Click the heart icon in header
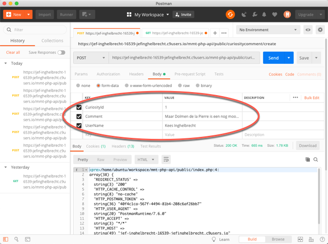328x244 pixels. (275, 15)
